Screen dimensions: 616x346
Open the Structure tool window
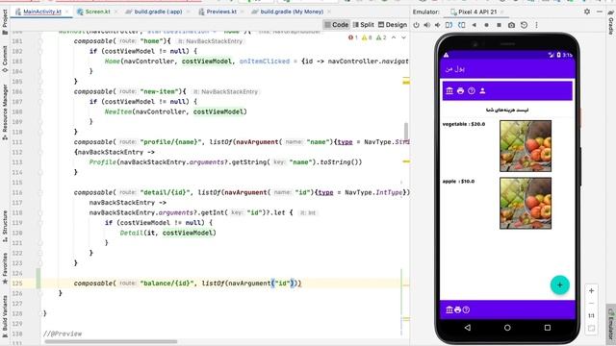5,226
